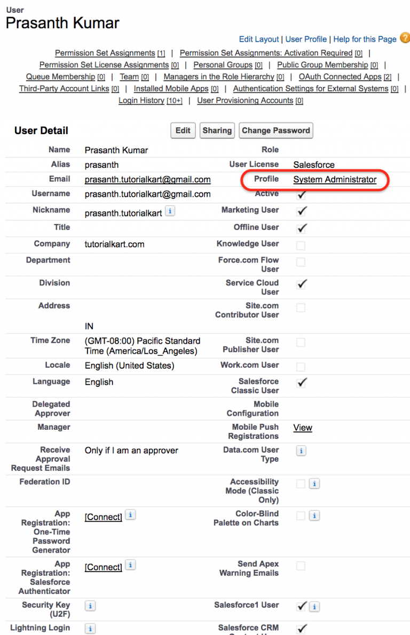This screenshot has height=635, width=410.
Task: Open the Salesforce1 User info icon
Action: click(314, 607)
